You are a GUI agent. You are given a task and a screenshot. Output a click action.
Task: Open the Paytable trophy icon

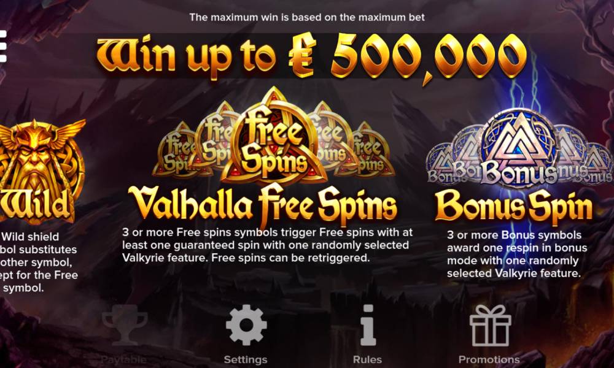(x=125, y=325)
